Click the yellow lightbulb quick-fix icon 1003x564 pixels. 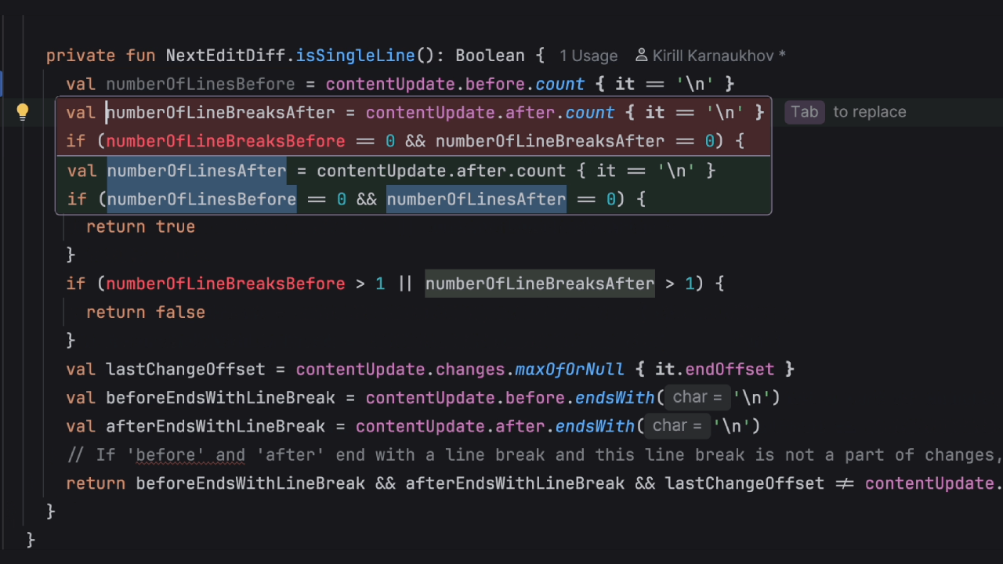23,112
